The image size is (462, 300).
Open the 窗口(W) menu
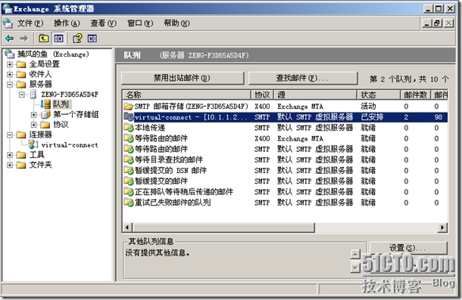[x=140, y=23]
